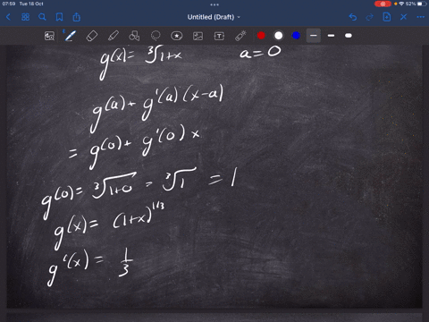This screenshot has height=322, width=429.
Task: Select the Shapes tool
Action: point(134,36)
